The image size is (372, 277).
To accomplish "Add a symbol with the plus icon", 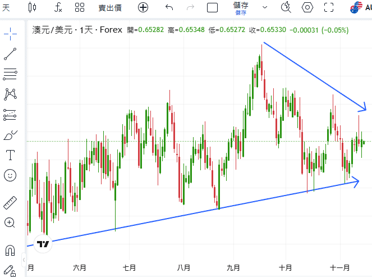I will coord(143,7).
